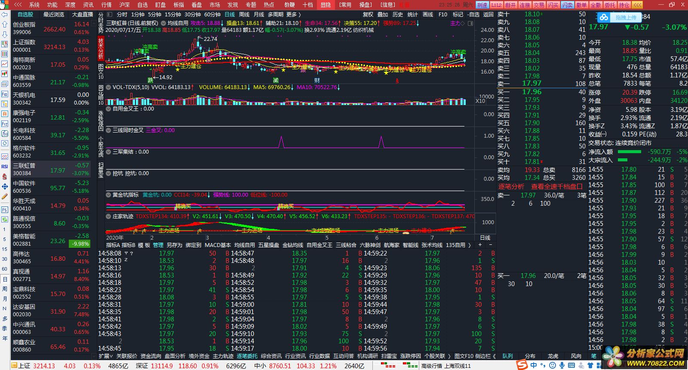Click the minus button beside indicator tabs
The image size is (688, 370).
tap(491, 245)
